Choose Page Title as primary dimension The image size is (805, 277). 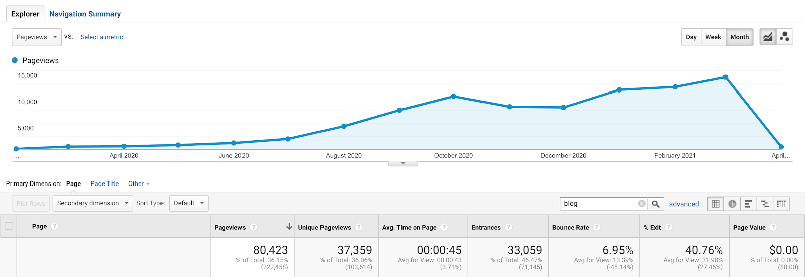[105, 183]
